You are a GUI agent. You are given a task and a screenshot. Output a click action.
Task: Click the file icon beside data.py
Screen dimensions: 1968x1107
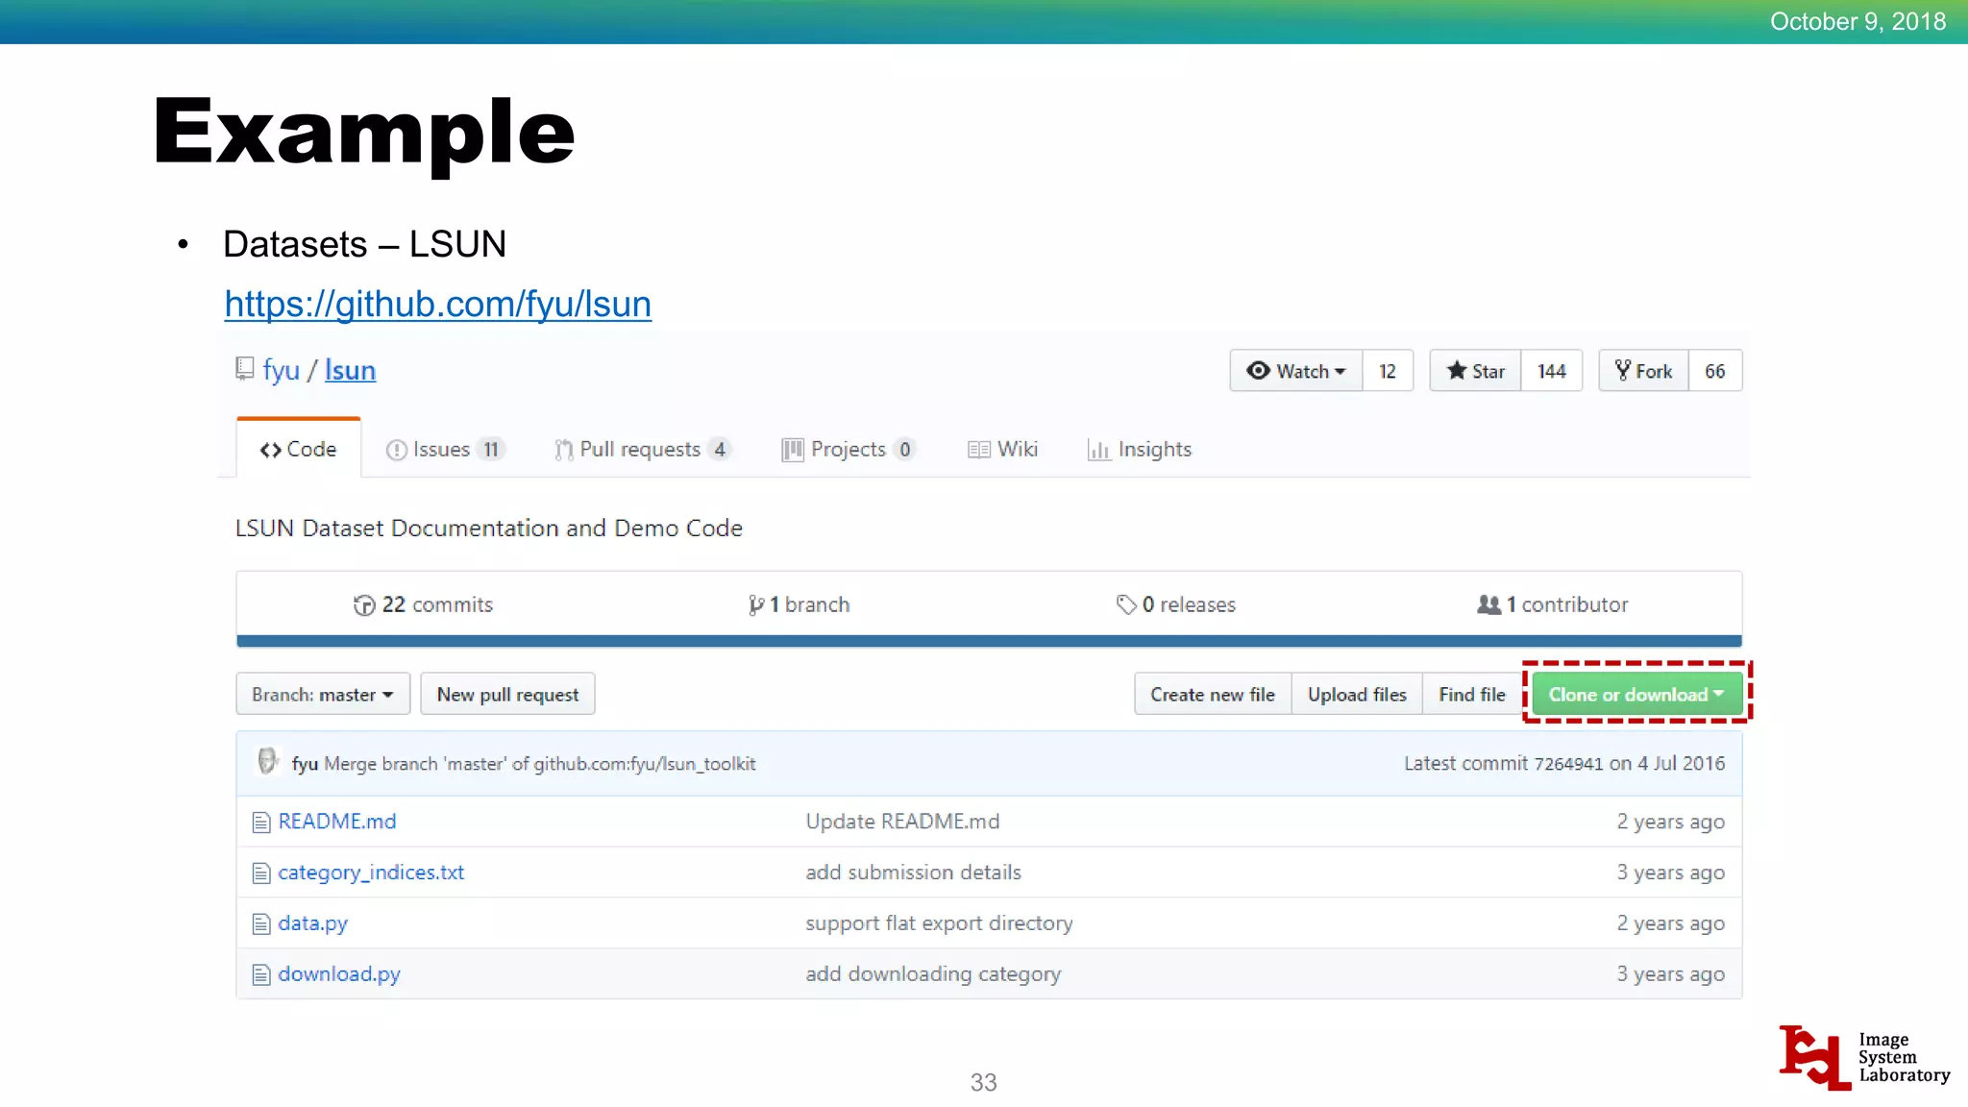click(x=260, y=924)
